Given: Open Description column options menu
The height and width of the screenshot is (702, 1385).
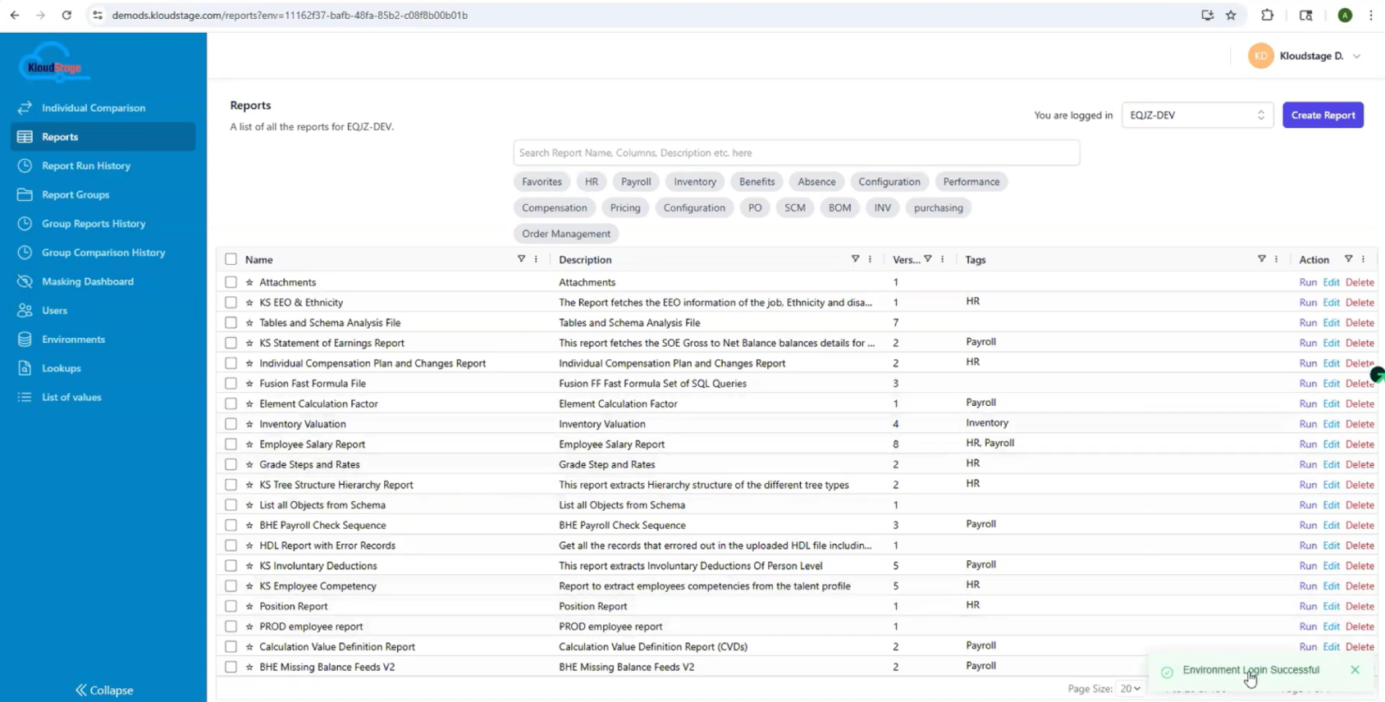Looking at the screenshot, I should pyautogui.click(x=870, y=259).
